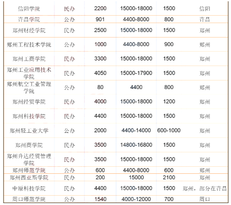This screenshot has width=231, height=205.
Task: Select tuition 4400-14000 for 郑州轻工业大学
Action: tap(136, 130)
